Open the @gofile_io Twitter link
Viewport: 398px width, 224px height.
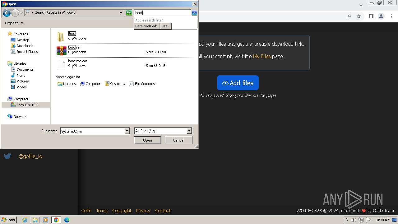tap(30, 156)
